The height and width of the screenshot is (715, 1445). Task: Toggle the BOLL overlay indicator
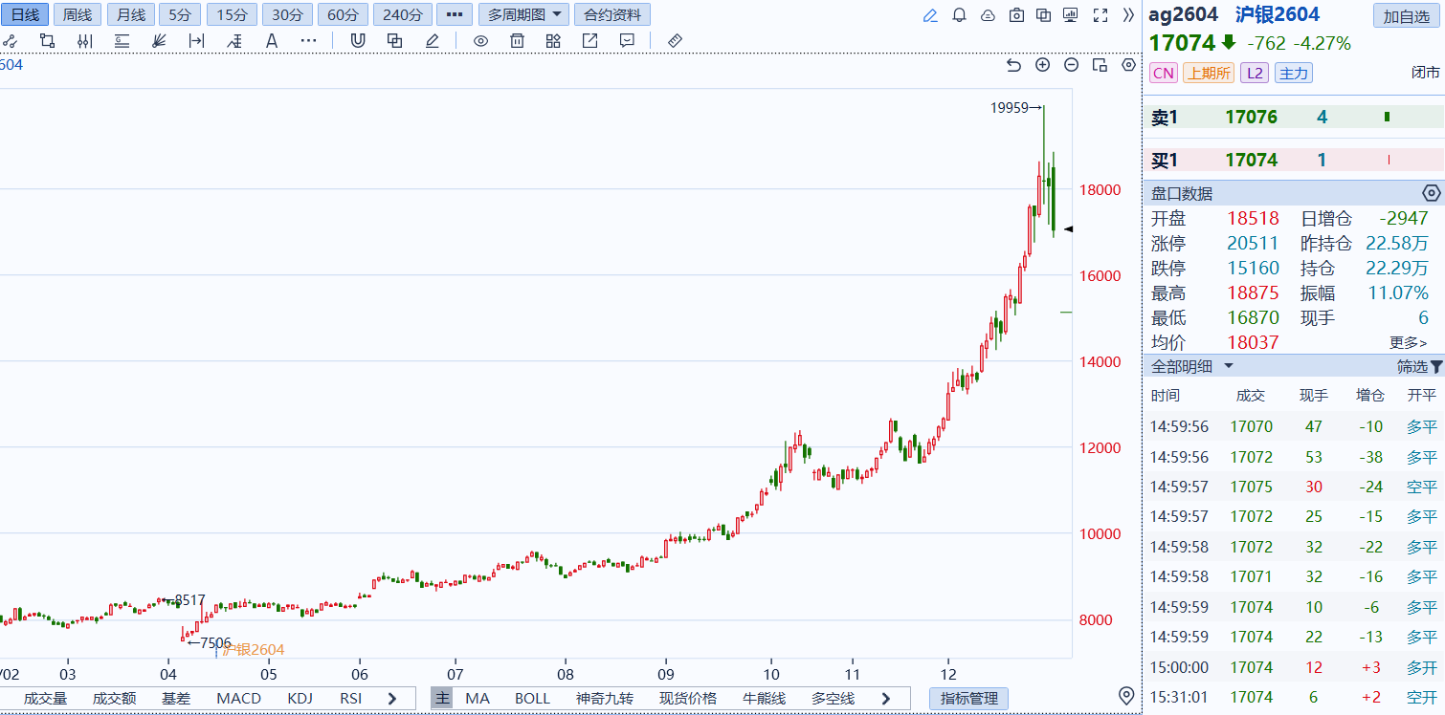(x=532, y=699)
